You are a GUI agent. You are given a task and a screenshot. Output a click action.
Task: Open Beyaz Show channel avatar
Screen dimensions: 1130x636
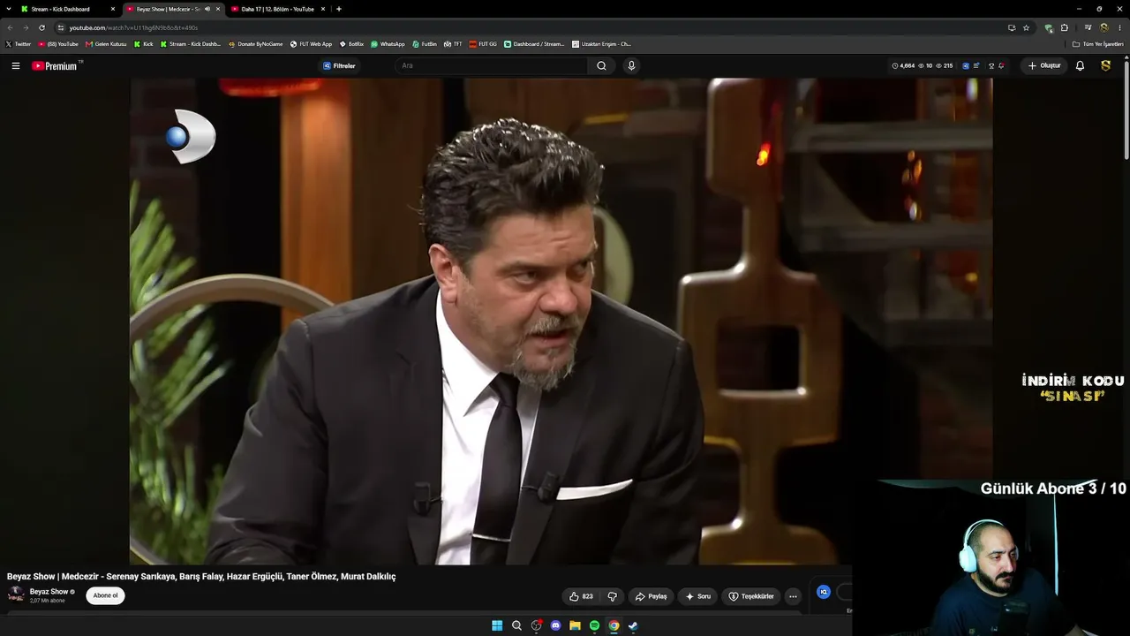[16, 594]
